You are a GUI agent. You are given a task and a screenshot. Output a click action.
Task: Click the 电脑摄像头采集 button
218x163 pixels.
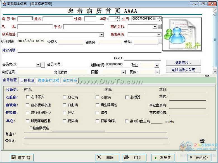(183, 70)
